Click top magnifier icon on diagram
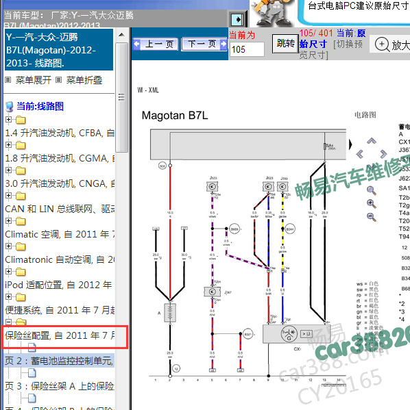Image resolution: width=410 pixels, height=410 pixels. 371,190
